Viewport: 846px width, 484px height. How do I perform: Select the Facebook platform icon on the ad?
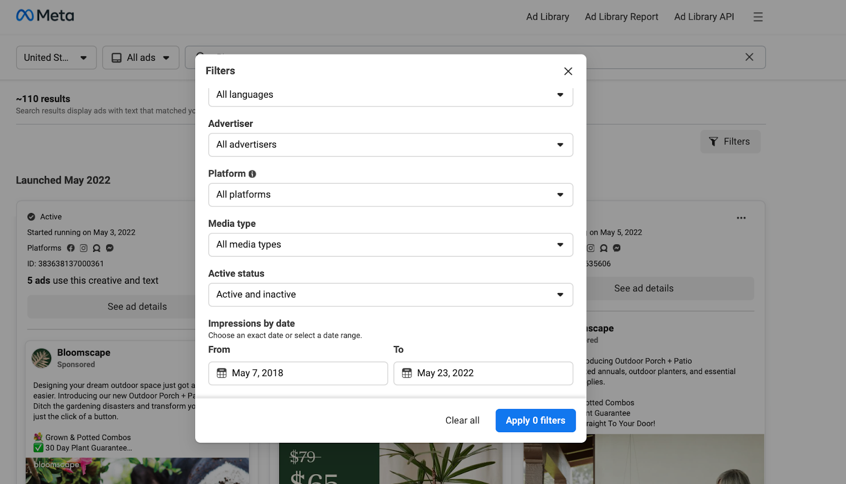point(71,247)
